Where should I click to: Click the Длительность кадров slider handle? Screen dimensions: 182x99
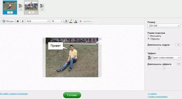pyautogui.click(x=159, y=48)
